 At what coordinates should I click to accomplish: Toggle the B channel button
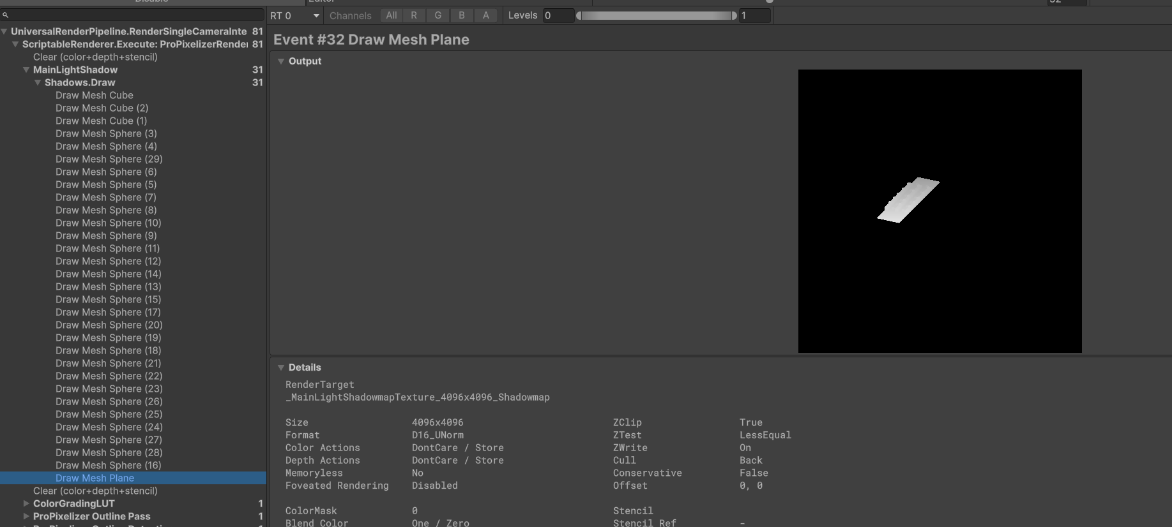[462, 15]
